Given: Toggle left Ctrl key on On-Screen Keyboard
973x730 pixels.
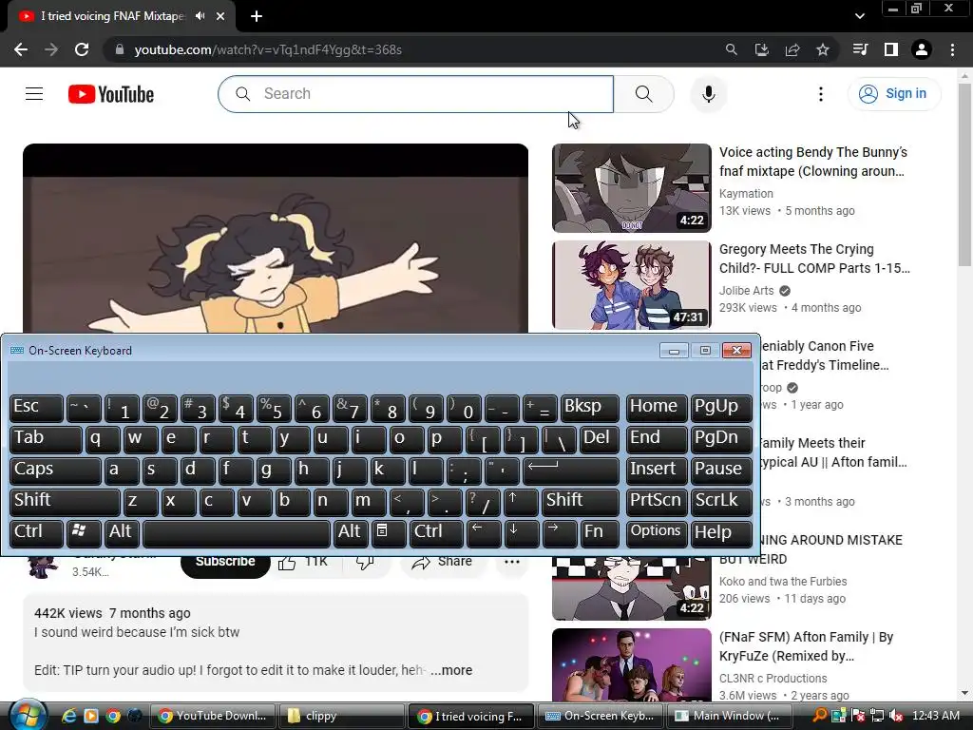Looking at the screenshot, I should click(x=37, y=533).
